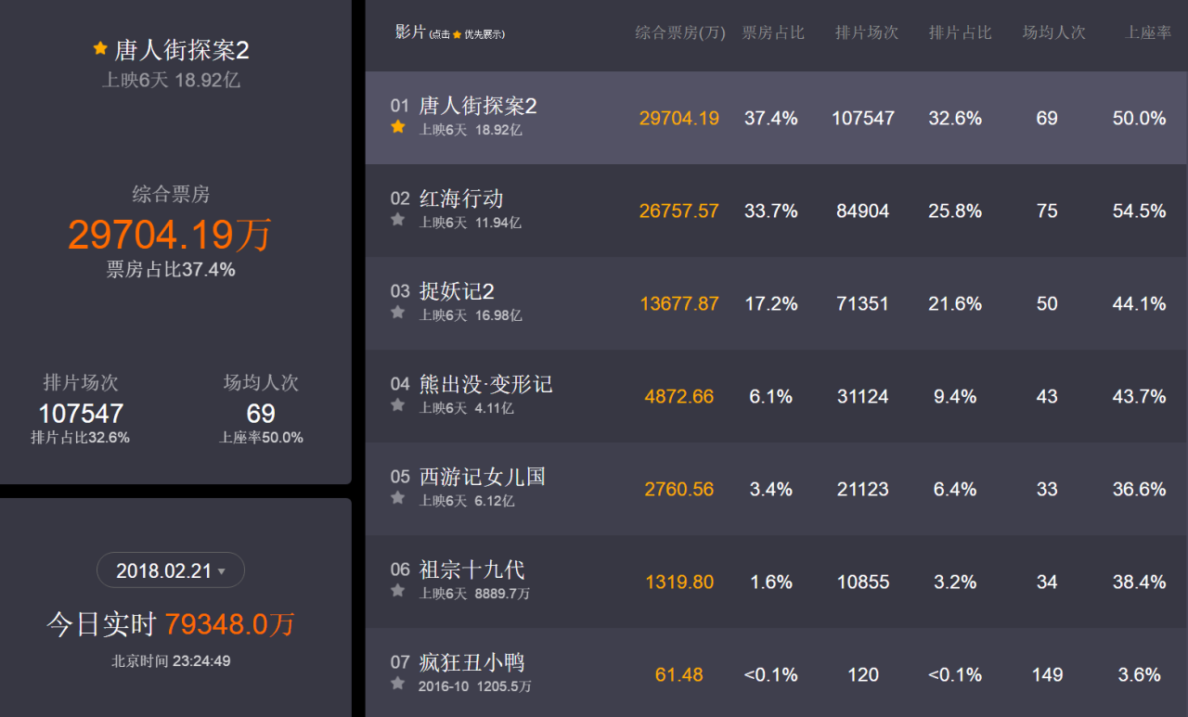Select the 排片占比 column header

(x=960, y=33)
